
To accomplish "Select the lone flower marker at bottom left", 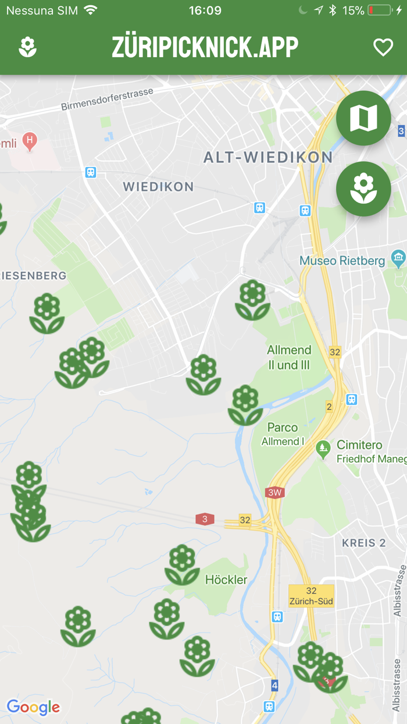I will point(78,626).
